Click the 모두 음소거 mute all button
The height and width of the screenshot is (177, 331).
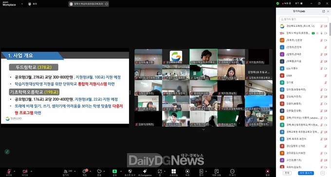pyautogui.click(x=306, y=173)
